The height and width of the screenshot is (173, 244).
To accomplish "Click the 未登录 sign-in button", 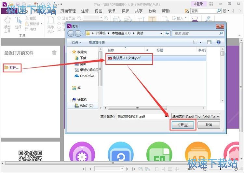I will (198, 4).
